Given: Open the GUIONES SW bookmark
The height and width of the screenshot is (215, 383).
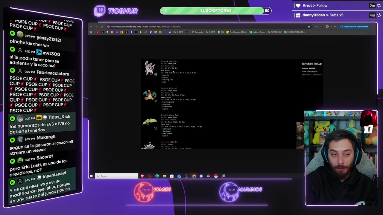Looking at the screenshot, I should [275, 32].
